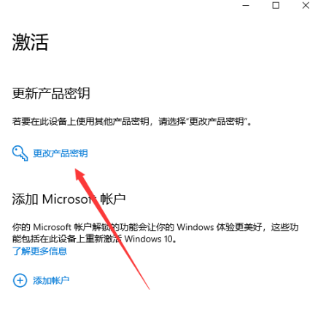
Task: Click the red arrow's pointed head
Action: point(78,173)
